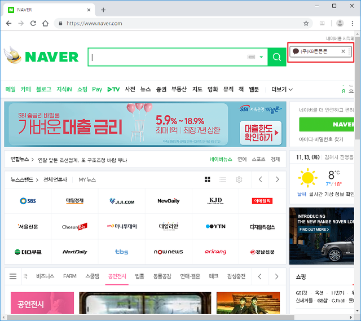
Task: Switch to 연예 news tab
Action: (242, 159)
